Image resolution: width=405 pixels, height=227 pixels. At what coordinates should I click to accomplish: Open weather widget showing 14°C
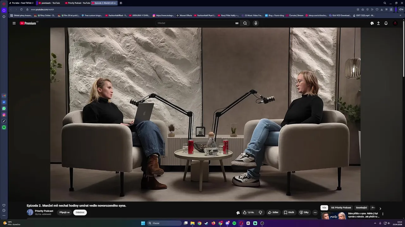[x=12, y=223]
